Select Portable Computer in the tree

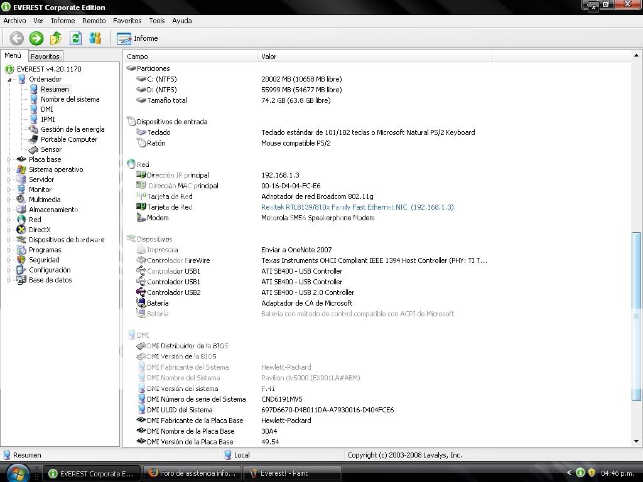[x=69, y=139]
